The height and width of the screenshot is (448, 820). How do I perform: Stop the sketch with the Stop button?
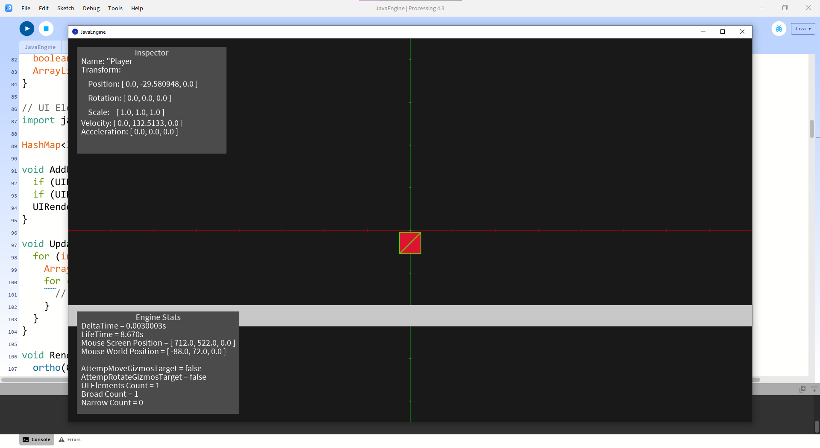(x=46, y=29)
